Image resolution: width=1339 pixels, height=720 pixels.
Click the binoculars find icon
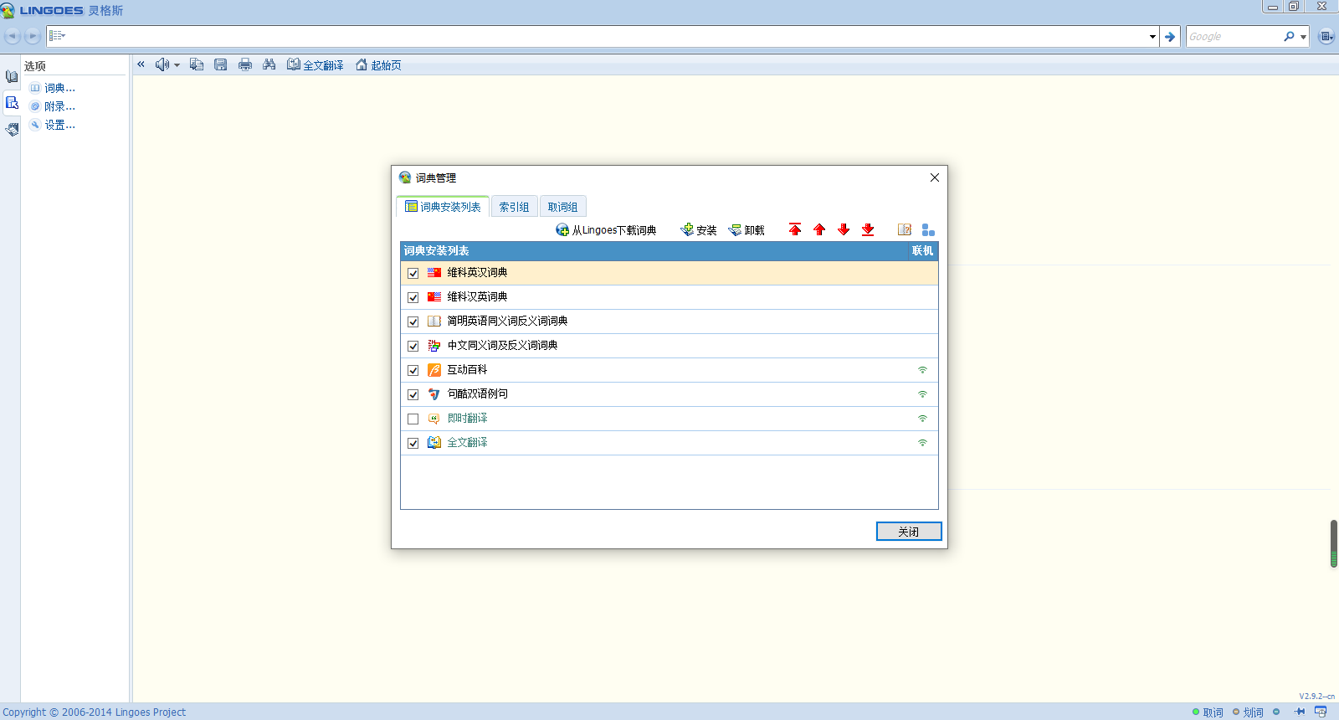(x=269, y=64)
